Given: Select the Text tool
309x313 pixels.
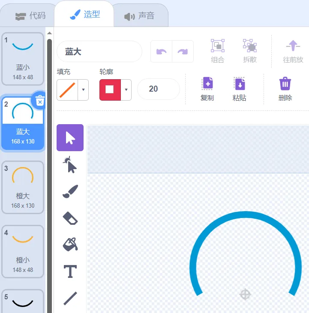Looking at the screenshot, I should coord(70,271).
